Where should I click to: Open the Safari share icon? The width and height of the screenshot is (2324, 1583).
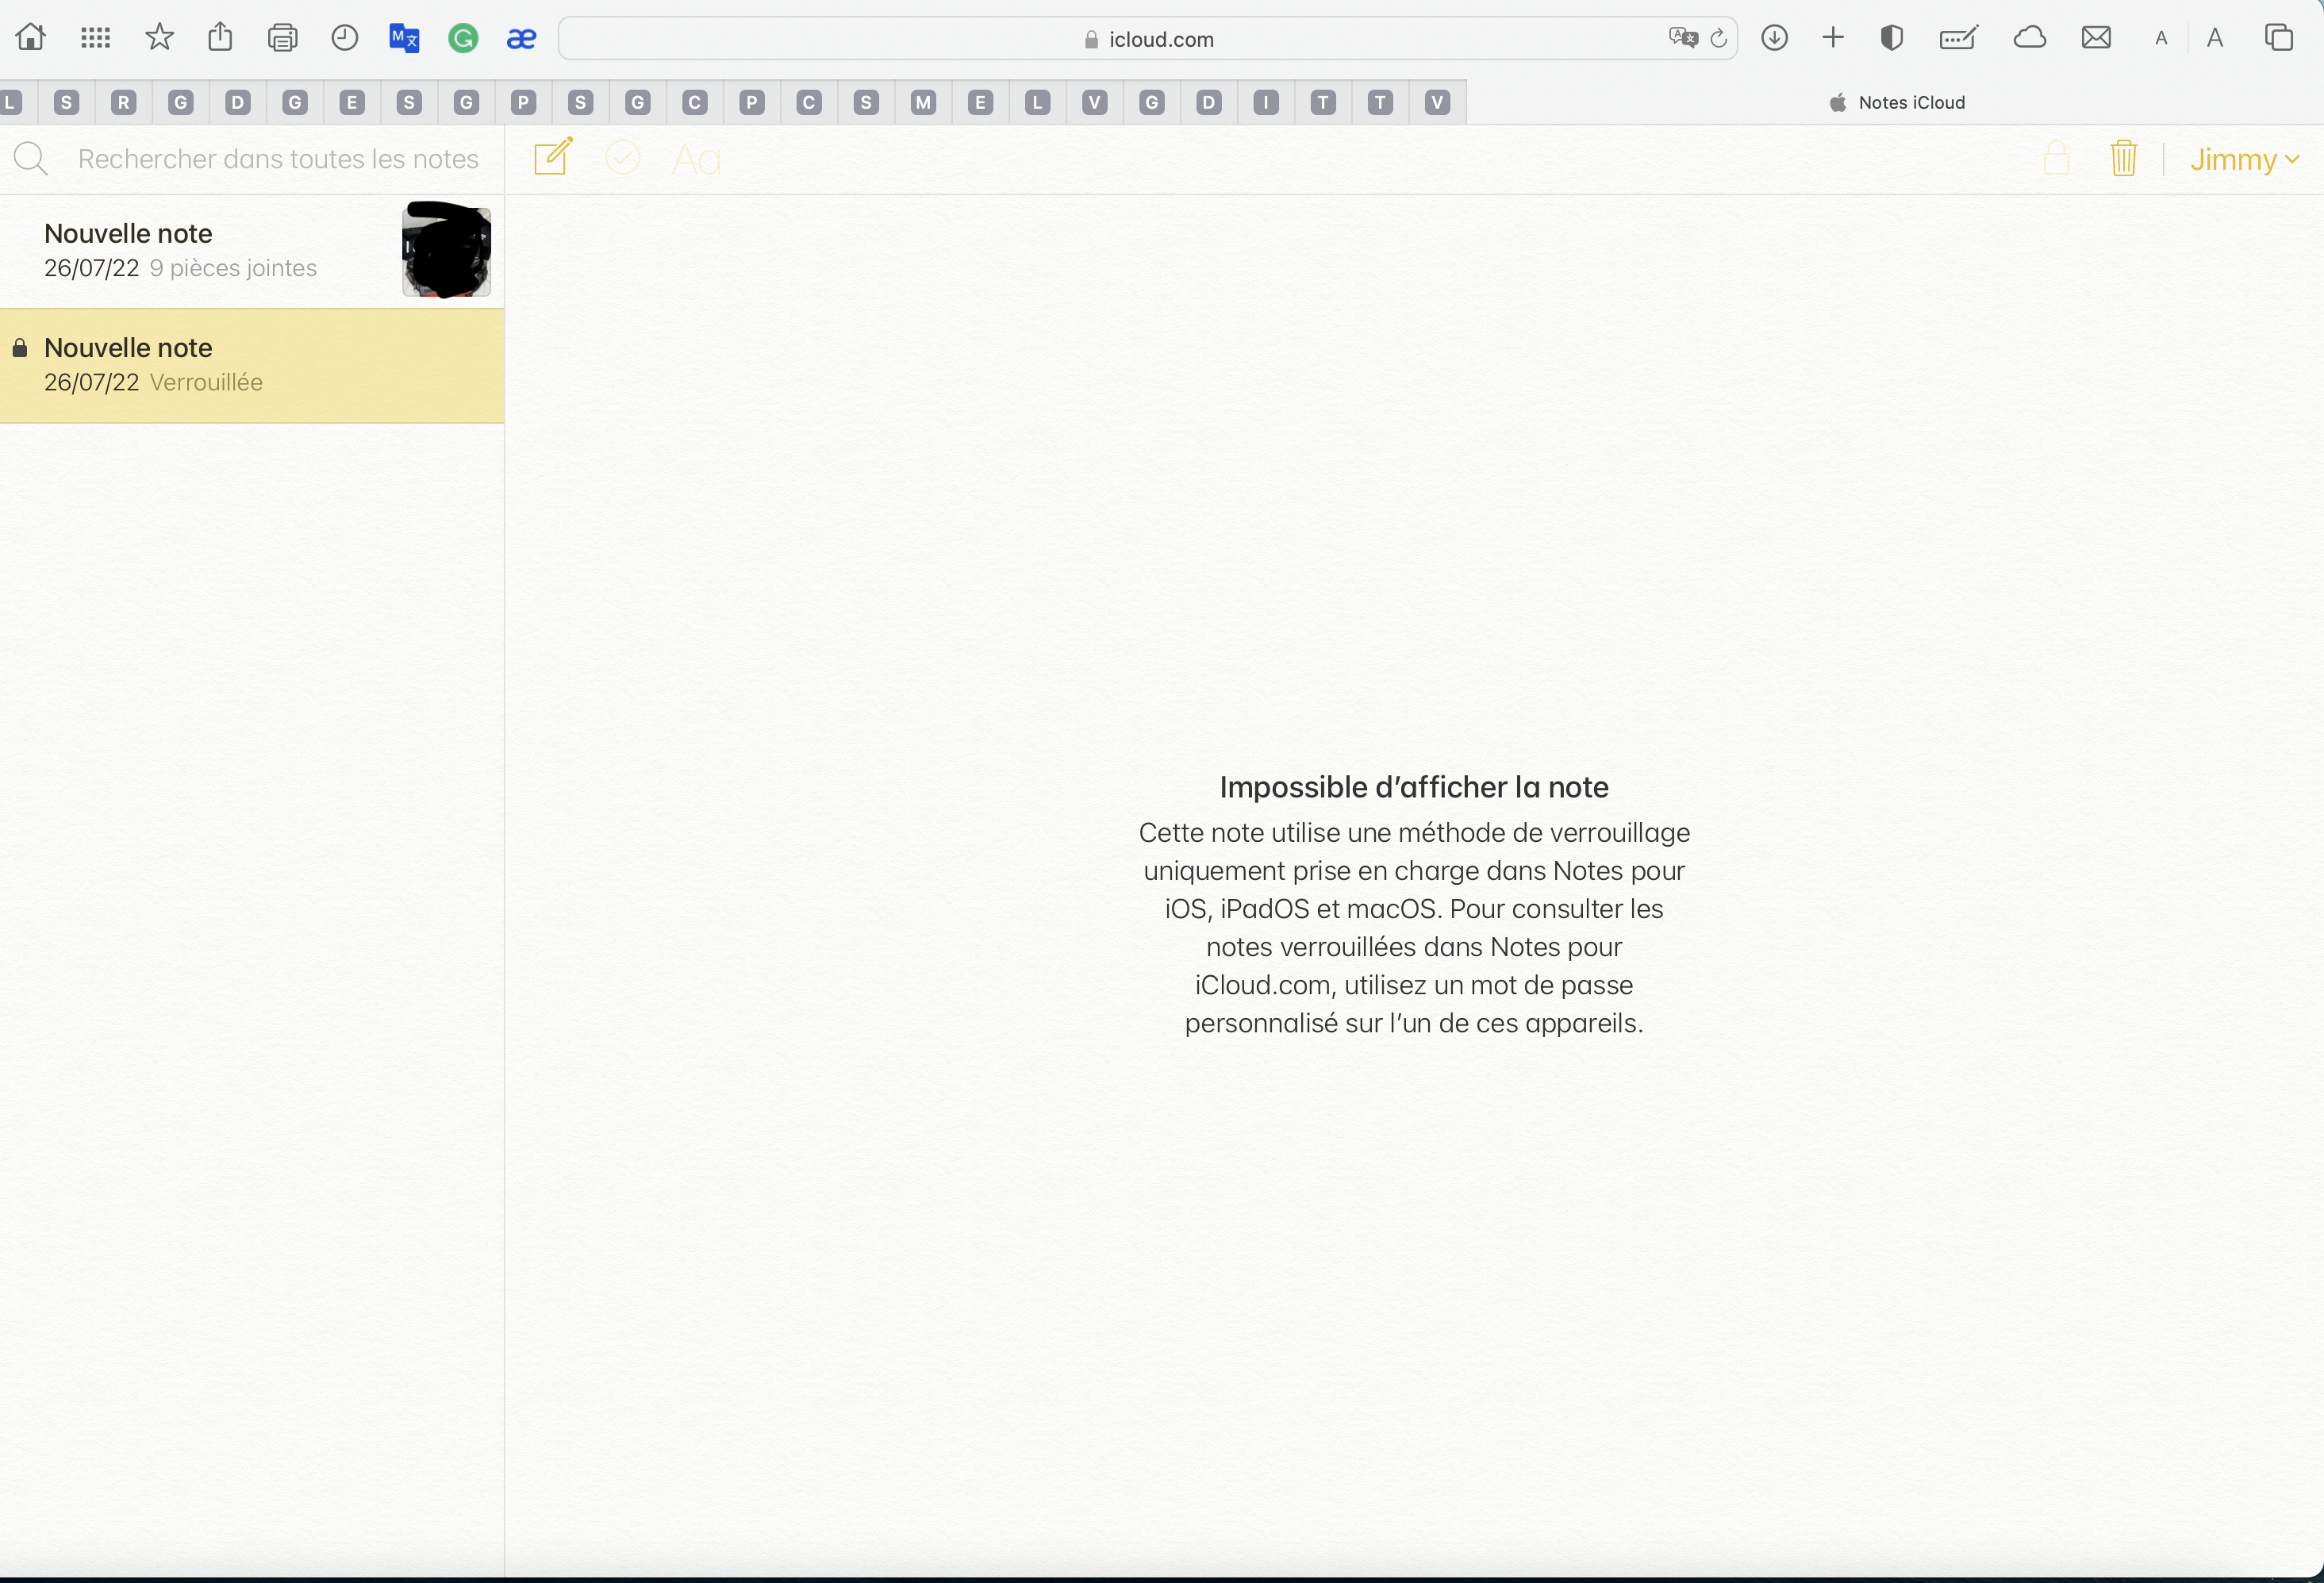tap(220, 38)
